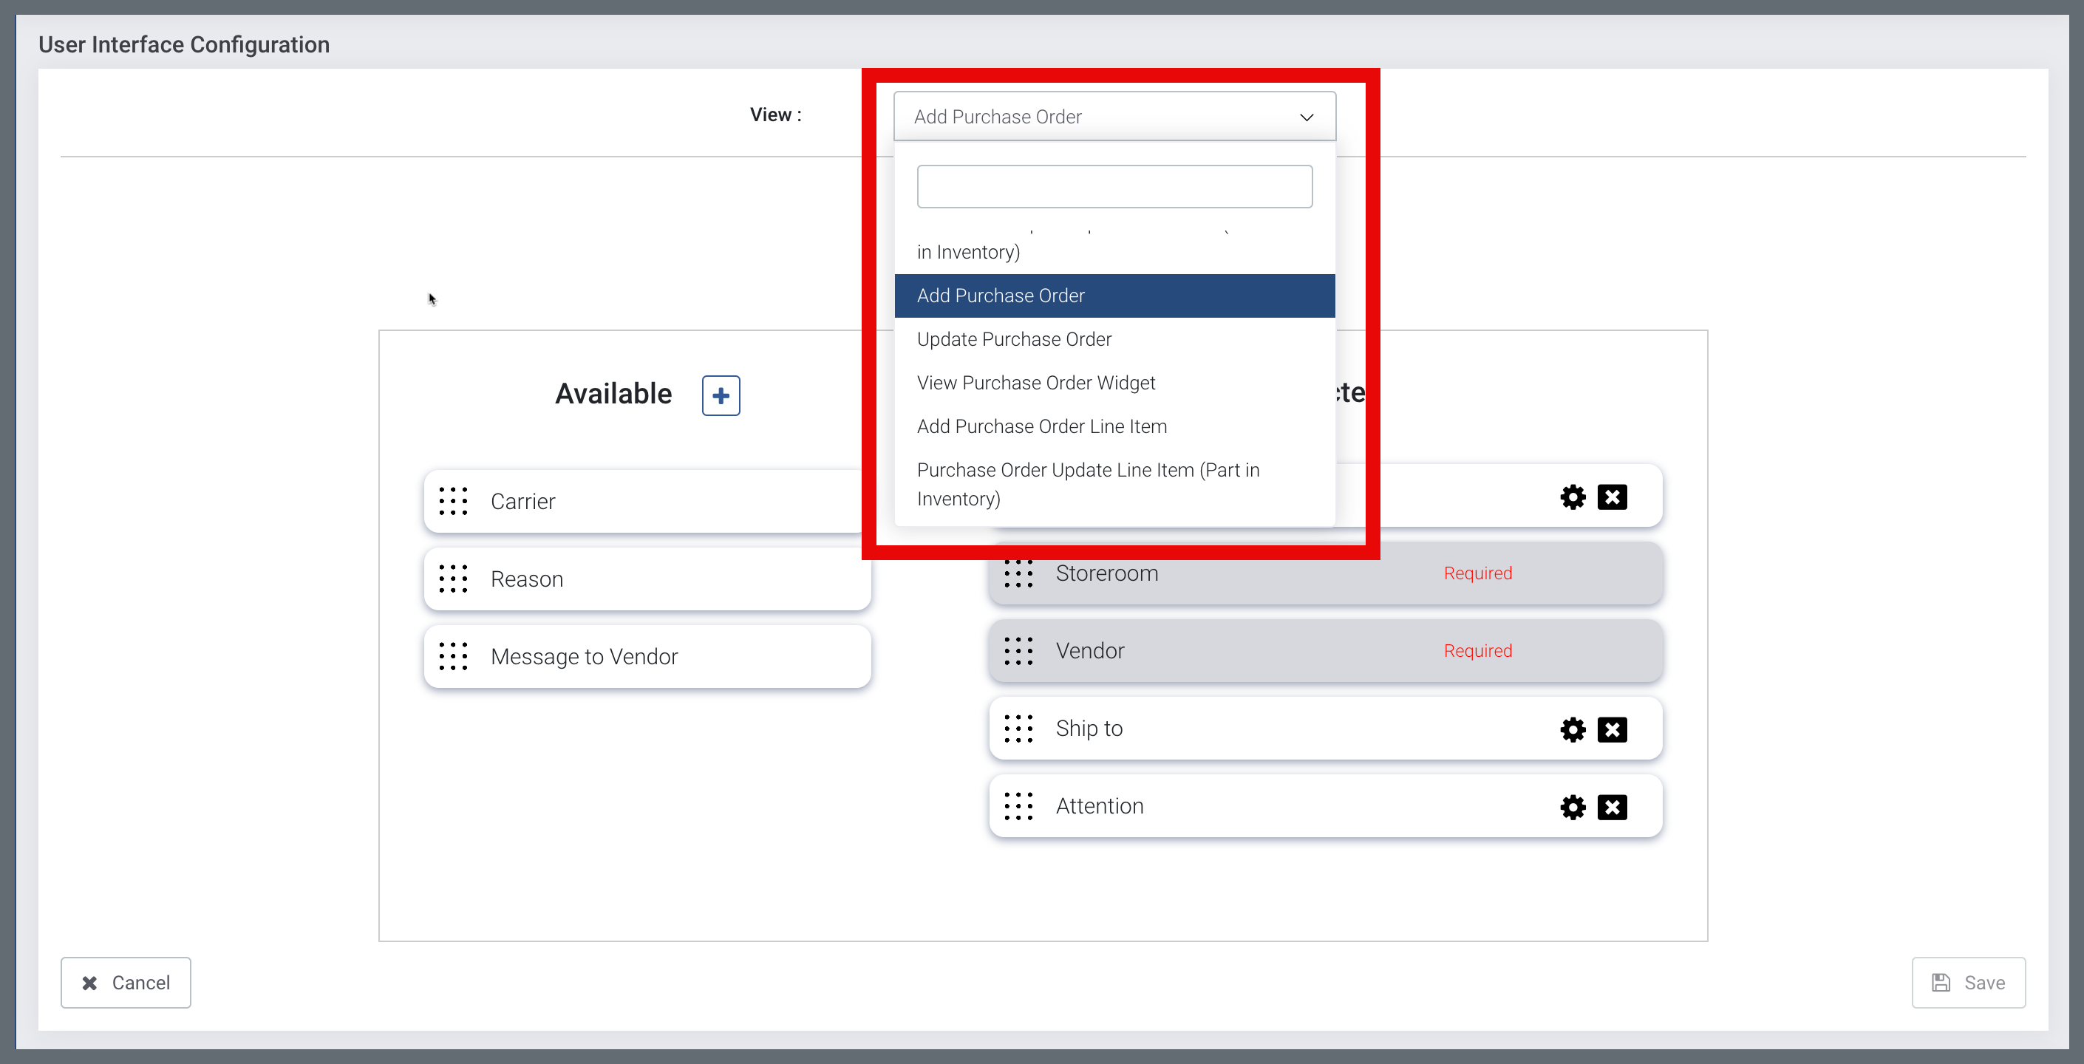Collapse the View dropdown with chevron arrow
This screenshot has width=2084, height=1064.
coord(1306,117)
